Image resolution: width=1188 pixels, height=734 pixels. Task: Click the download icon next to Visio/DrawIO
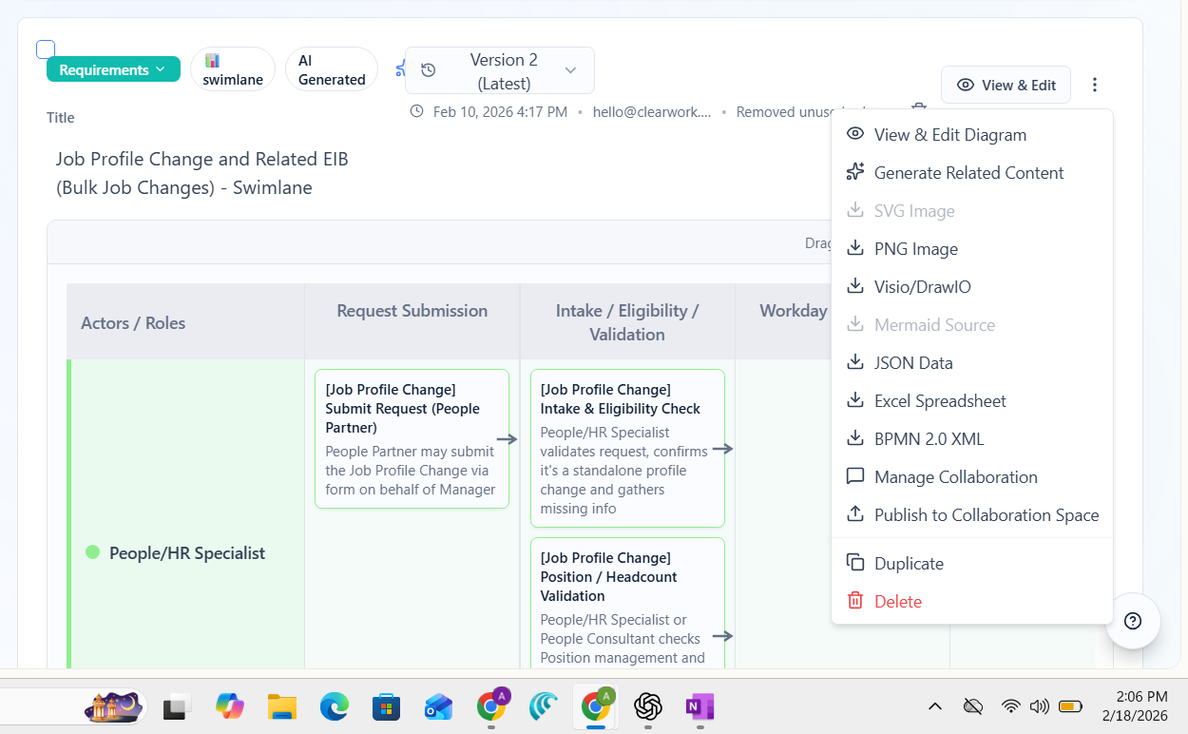click(x=855, y=286)
